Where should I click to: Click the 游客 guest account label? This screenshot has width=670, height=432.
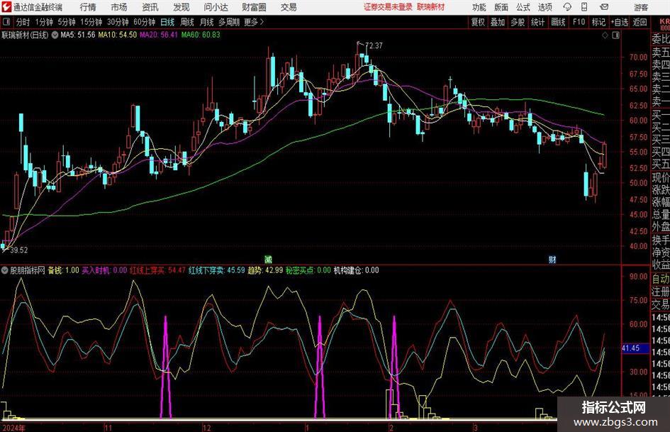pos(641,7)
